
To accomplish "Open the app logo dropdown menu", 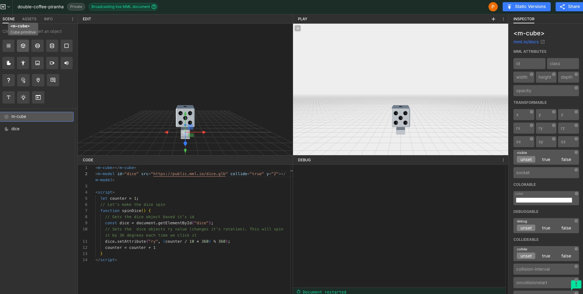I will (5, 6).
